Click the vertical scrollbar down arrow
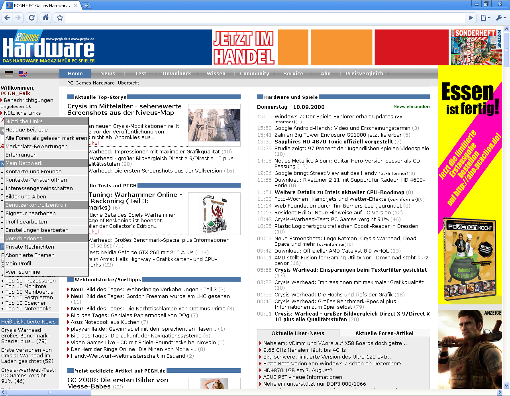The image size is (510, 396). (x=506, y=386)
